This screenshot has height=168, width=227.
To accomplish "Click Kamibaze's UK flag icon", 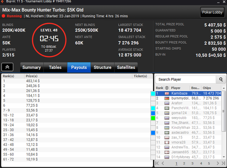I will point(167,93).
